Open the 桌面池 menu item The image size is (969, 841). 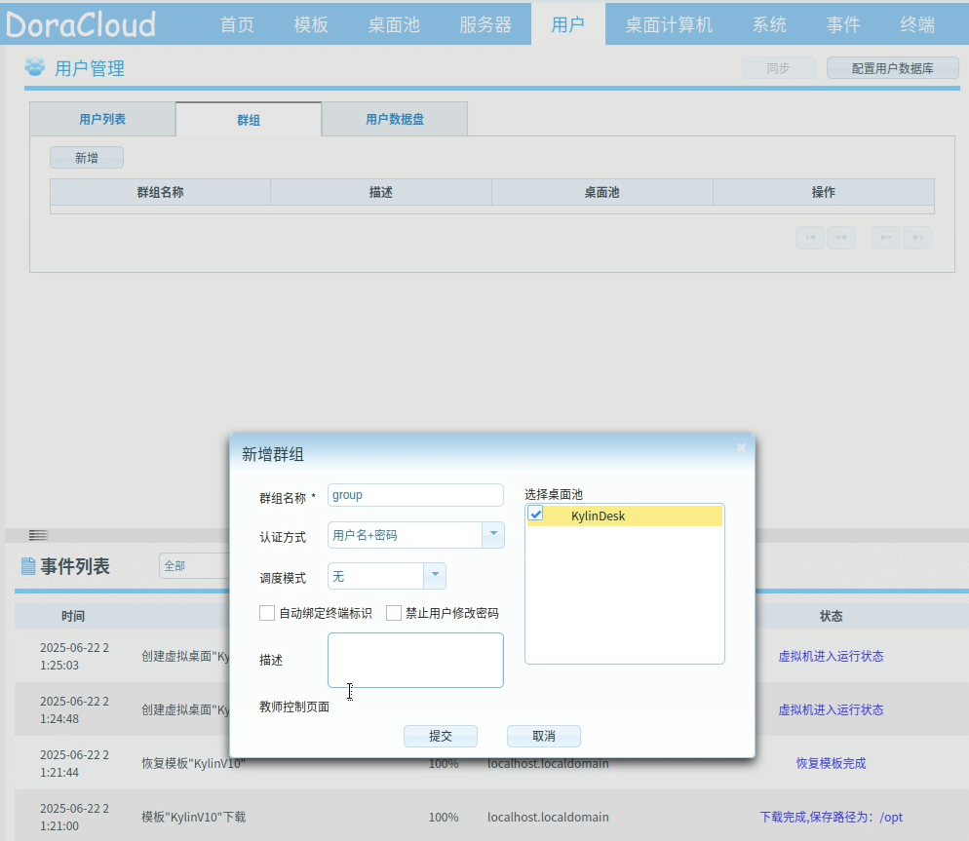pos(394,24)
